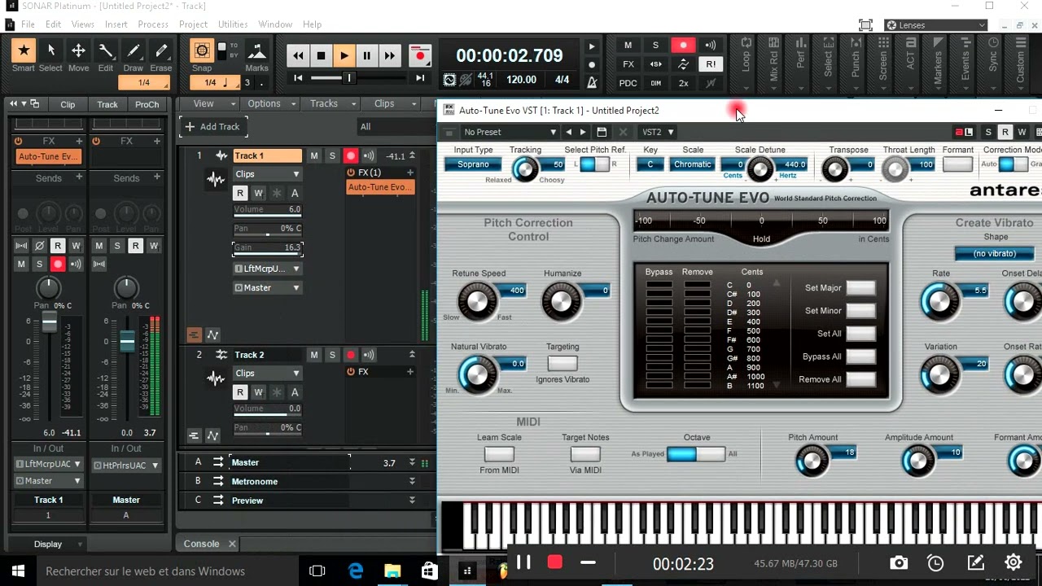Open the Insert menu
The height and width of the screenshot is (586, 1042).
pyautogui.click(x=116, y=24)
